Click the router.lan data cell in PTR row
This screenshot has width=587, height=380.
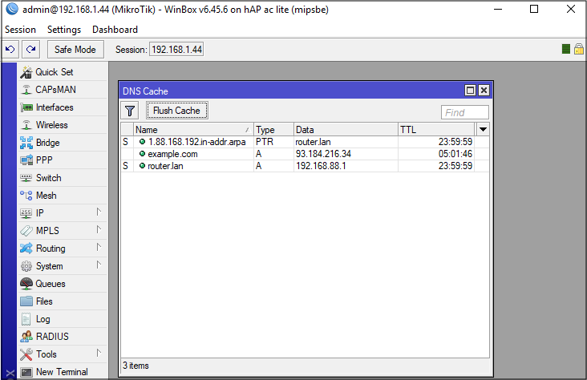[x=313, y=142]
